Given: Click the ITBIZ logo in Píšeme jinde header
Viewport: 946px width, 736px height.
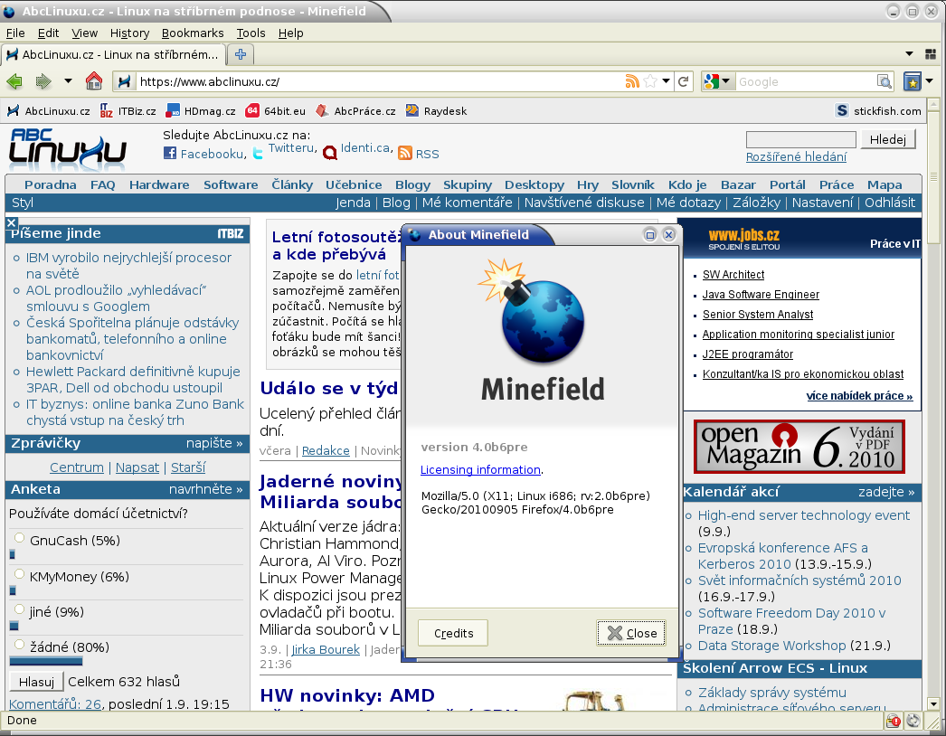Looking at the screenshot, I should coord(231,233).
